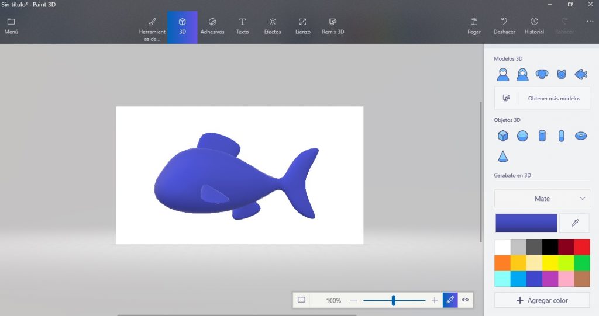Click the Remix icon beside Obtener más modelos
Screen dimensions: 599x316
tap(506, 98)
